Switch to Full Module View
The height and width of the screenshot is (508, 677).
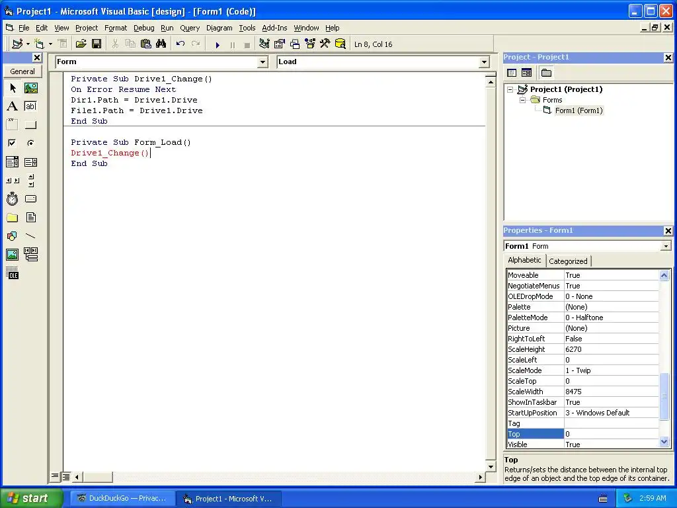(66, 476)
